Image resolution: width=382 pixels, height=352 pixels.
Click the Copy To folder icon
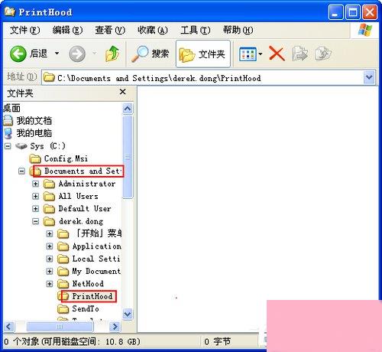(323, 54)
